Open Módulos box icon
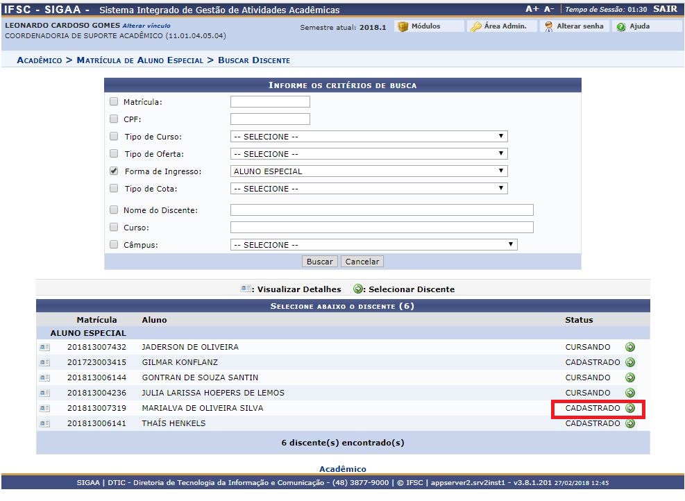The image size is (685, 501). [x=403, y=26]
